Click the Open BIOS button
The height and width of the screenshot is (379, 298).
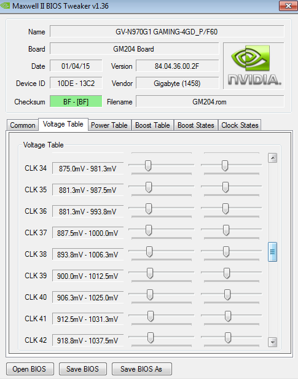pyautogui.click(x=30, y=369)
